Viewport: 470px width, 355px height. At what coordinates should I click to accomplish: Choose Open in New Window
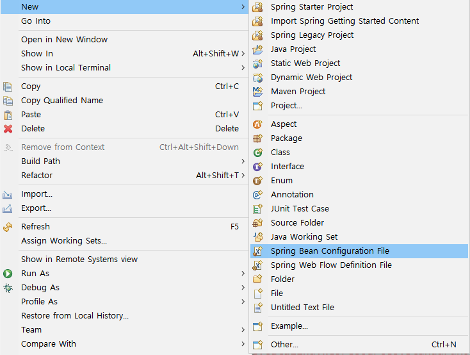click(124, 39)
